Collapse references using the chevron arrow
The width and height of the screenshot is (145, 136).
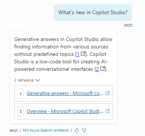[x=38, y=80]
